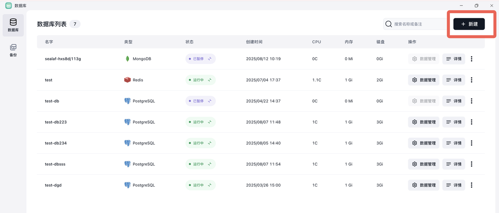Select database name sealaf-hxs8dj113g
499x213 pixels.
click(63, 59)
